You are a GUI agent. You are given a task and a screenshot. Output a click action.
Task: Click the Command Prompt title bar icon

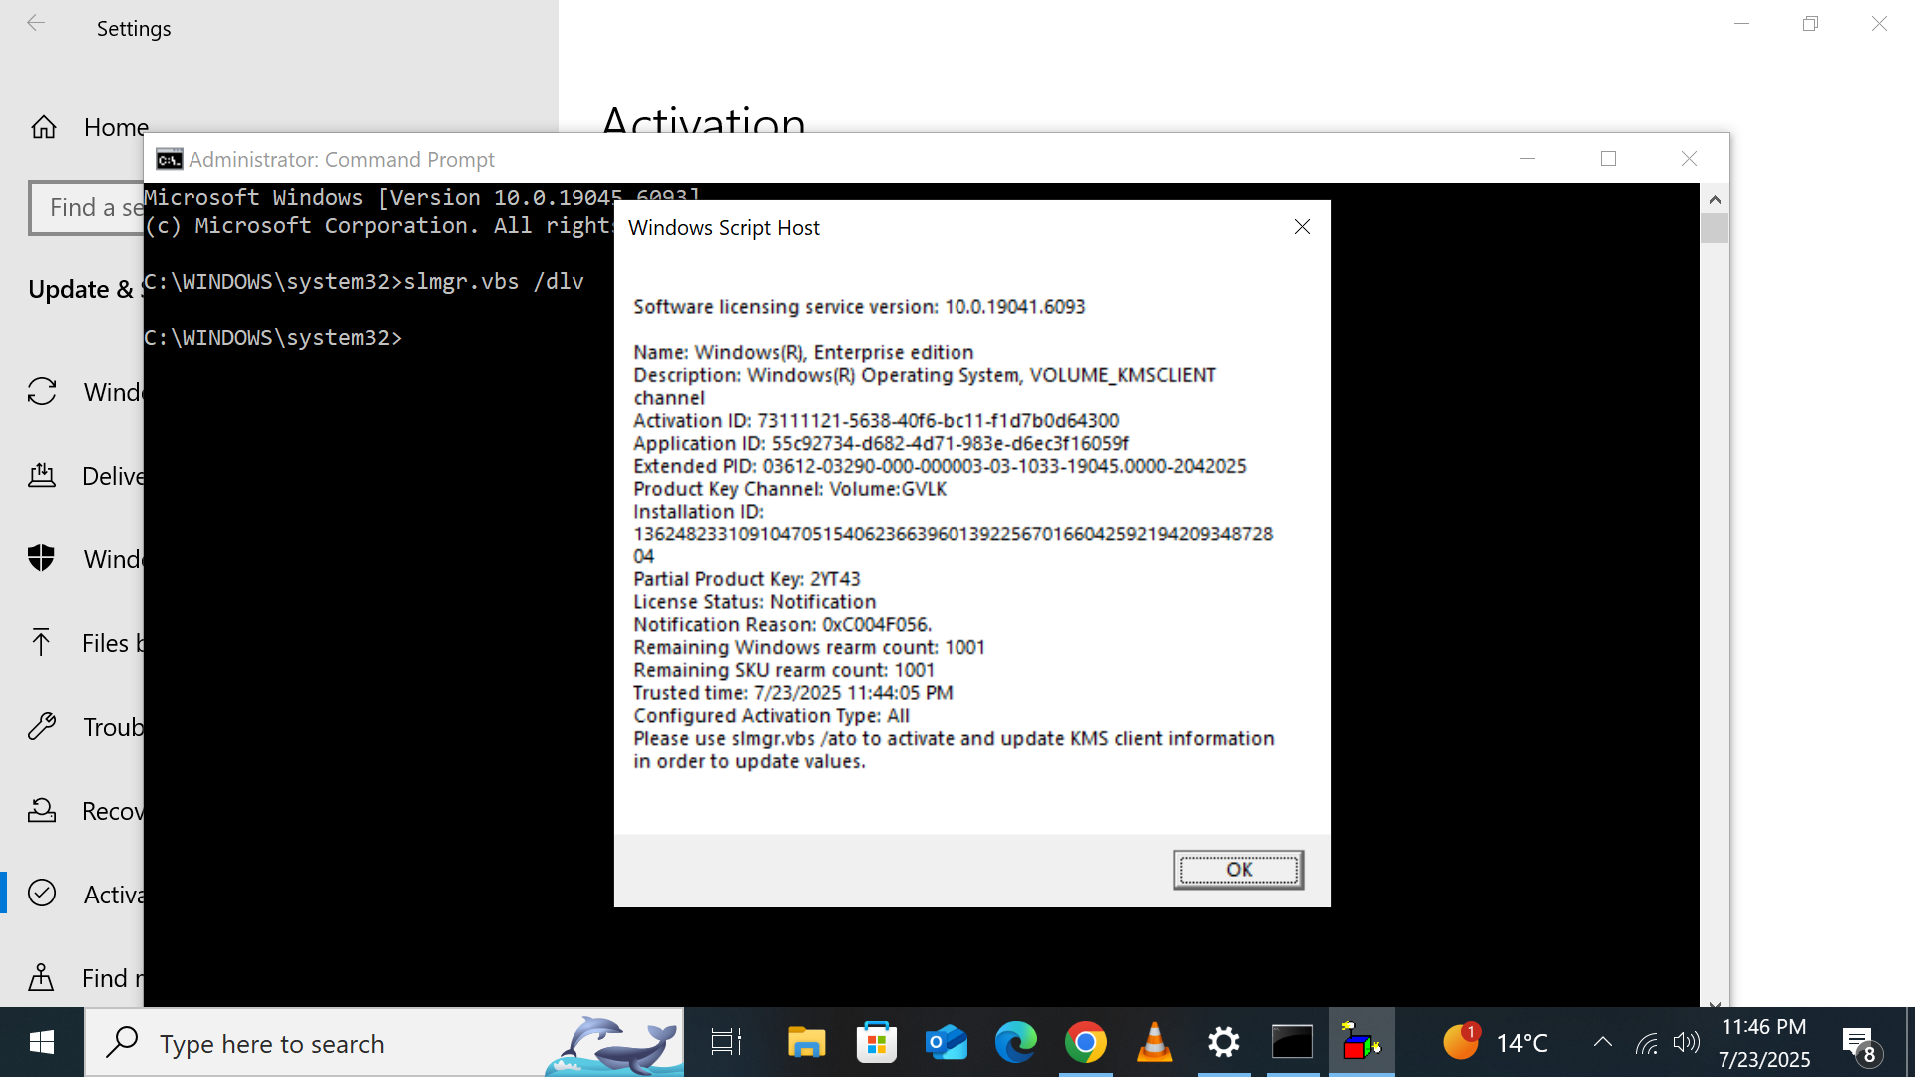tap(169, 159)
